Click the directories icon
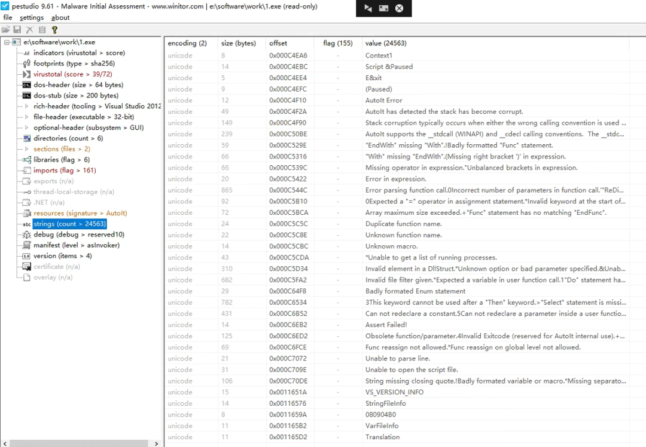This screenshot has width=646, height=447. point(27,138)
